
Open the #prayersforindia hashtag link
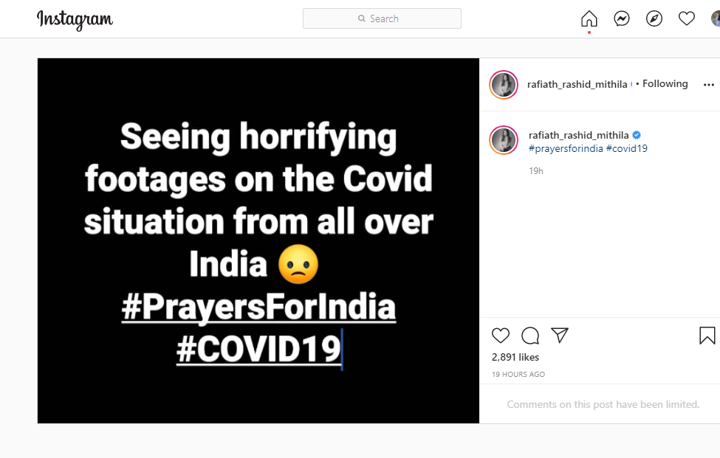tap(566, 148)
